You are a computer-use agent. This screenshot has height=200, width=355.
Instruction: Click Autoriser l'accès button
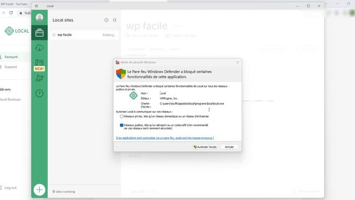click(205, 147)
